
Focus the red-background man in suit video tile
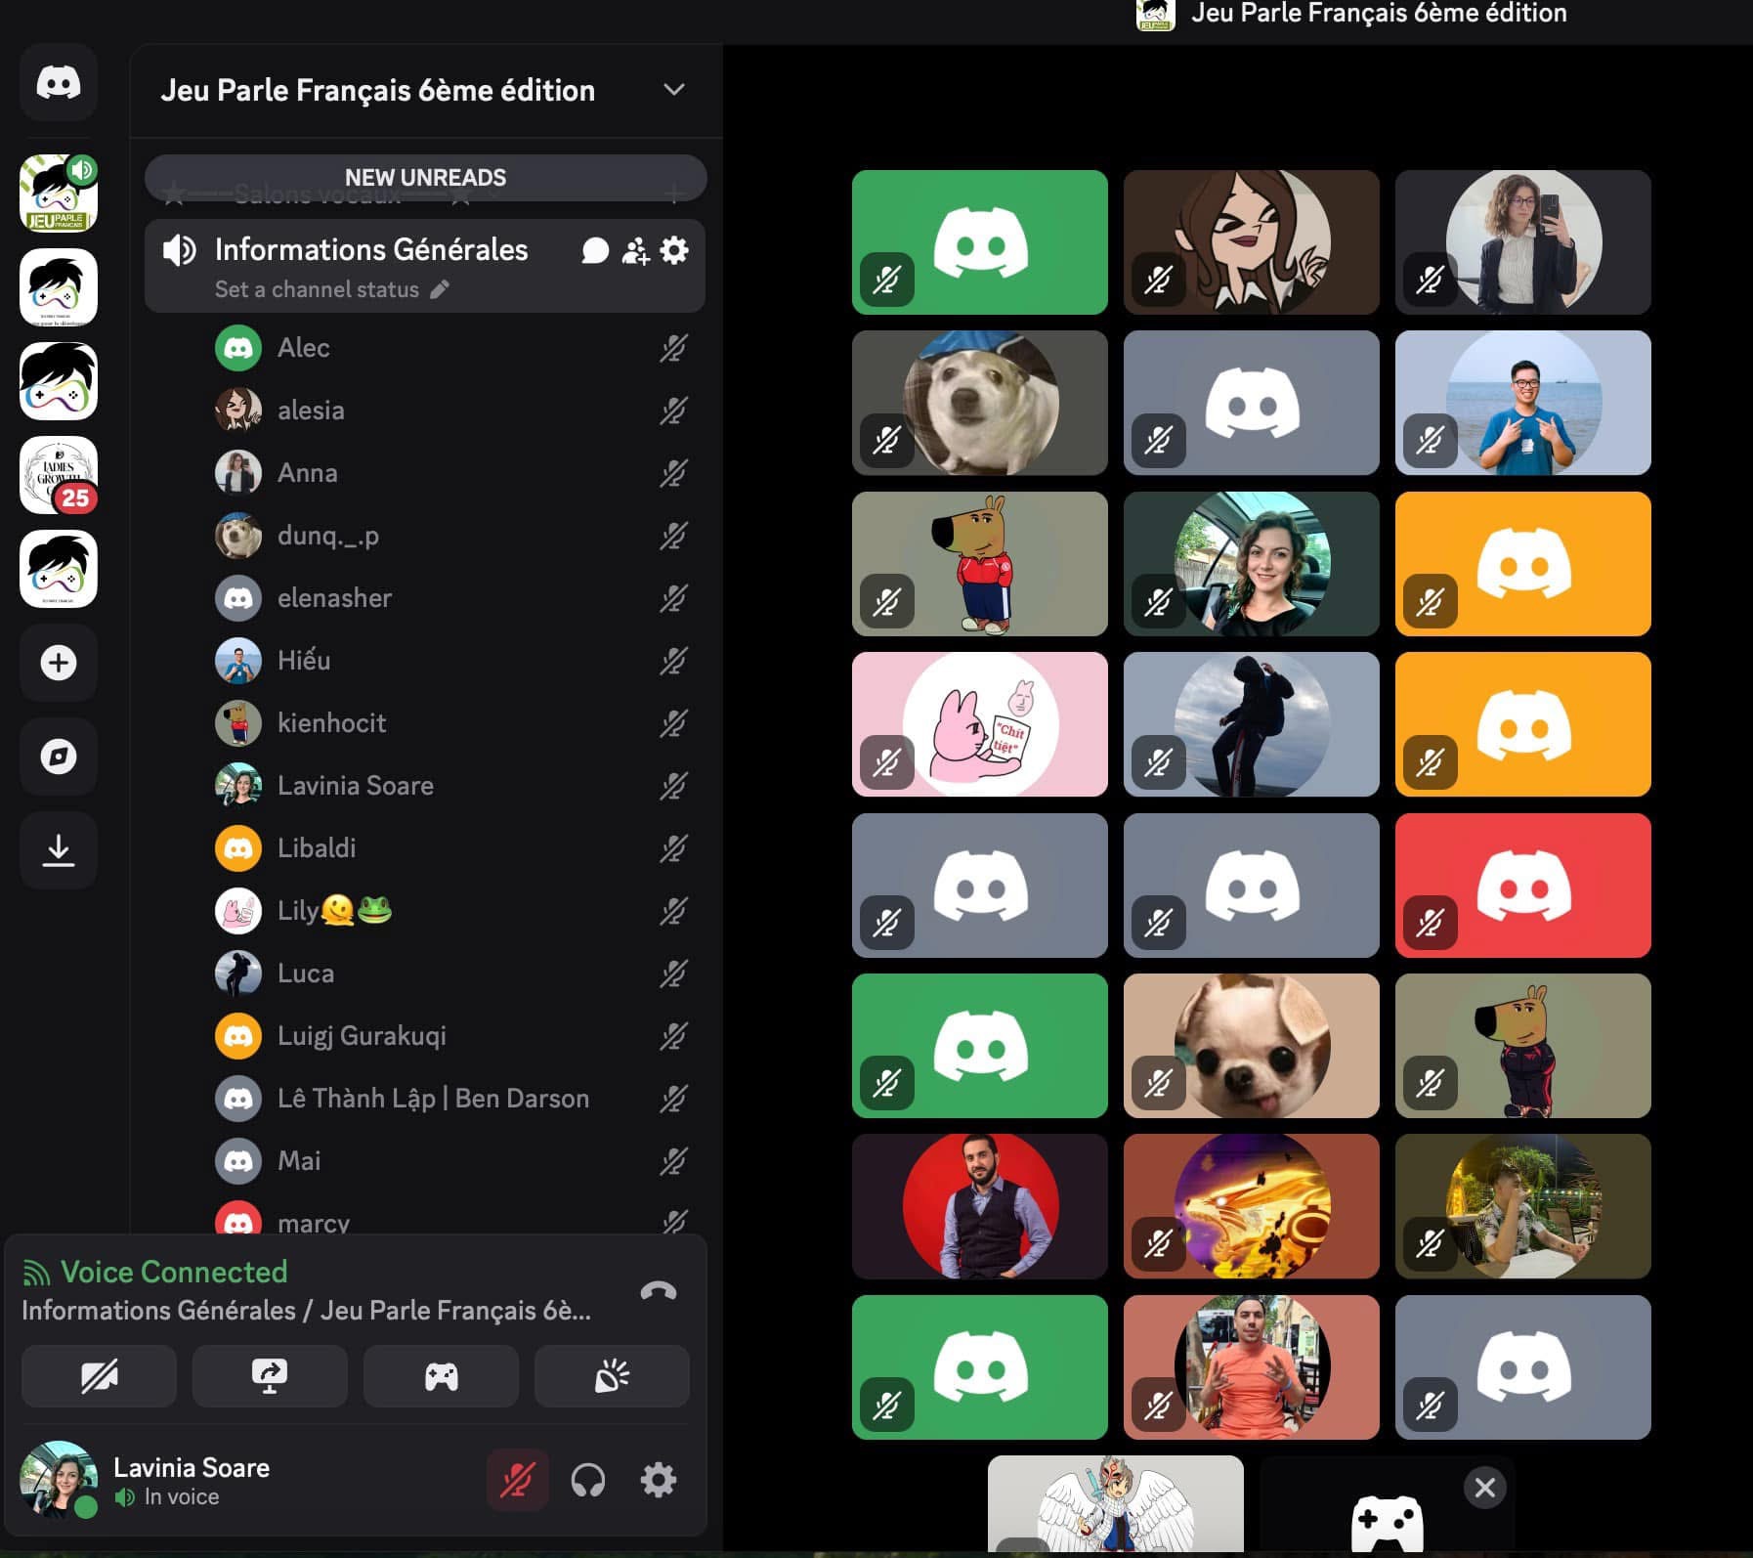coord(980,1206)
